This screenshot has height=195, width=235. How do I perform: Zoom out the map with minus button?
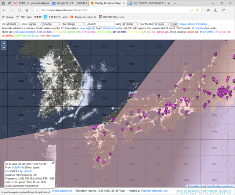click(x=4, y=48)
